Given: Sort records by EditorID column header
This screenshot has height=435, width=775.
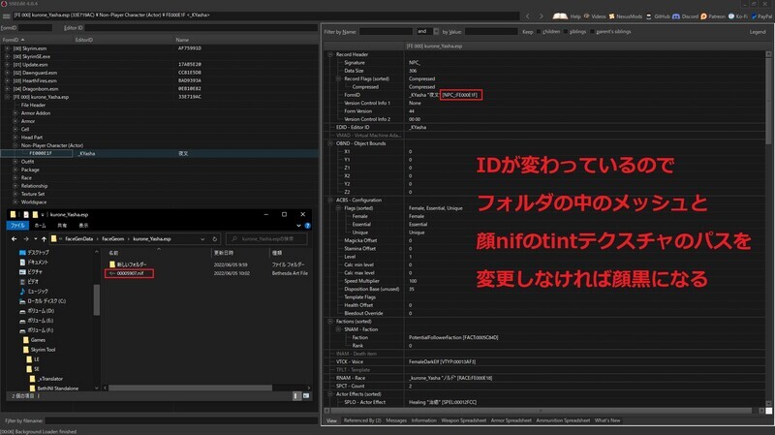Looking at the screenshot, I should [124, 40].
